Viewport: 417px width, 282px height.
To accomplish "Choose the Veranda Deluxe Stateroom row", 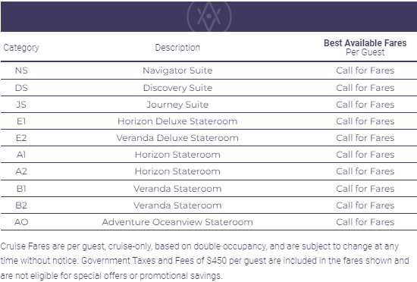I will coord(208,138).
